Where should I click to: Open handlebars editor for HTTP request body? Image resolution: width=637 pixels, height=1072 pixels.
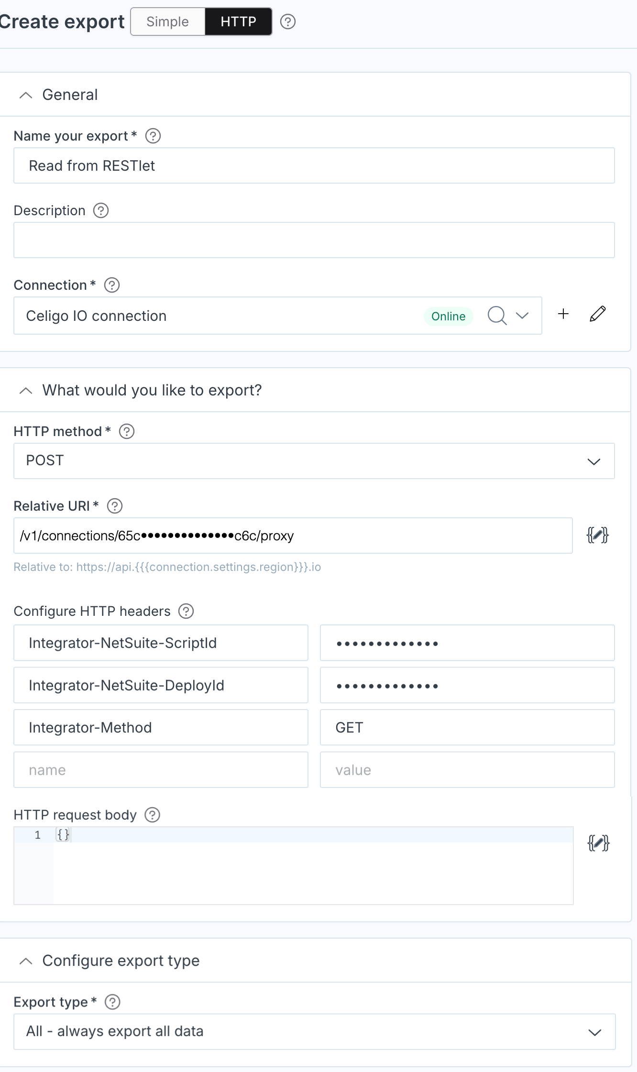click(x=598, y=843)
